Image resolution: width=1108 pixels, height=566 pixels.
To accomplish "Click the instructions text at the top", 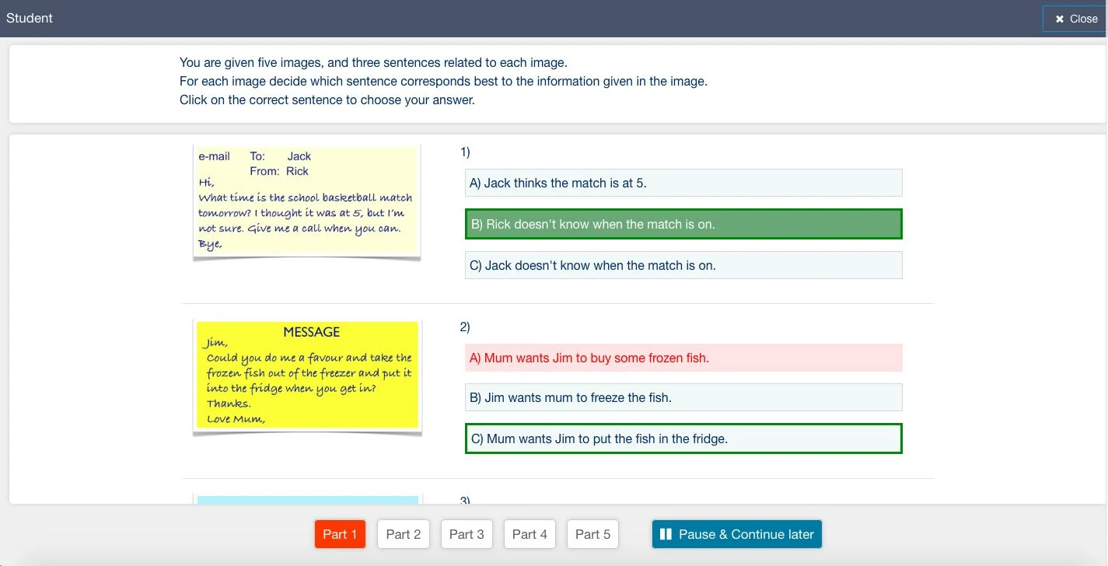I will click(443, 81).
